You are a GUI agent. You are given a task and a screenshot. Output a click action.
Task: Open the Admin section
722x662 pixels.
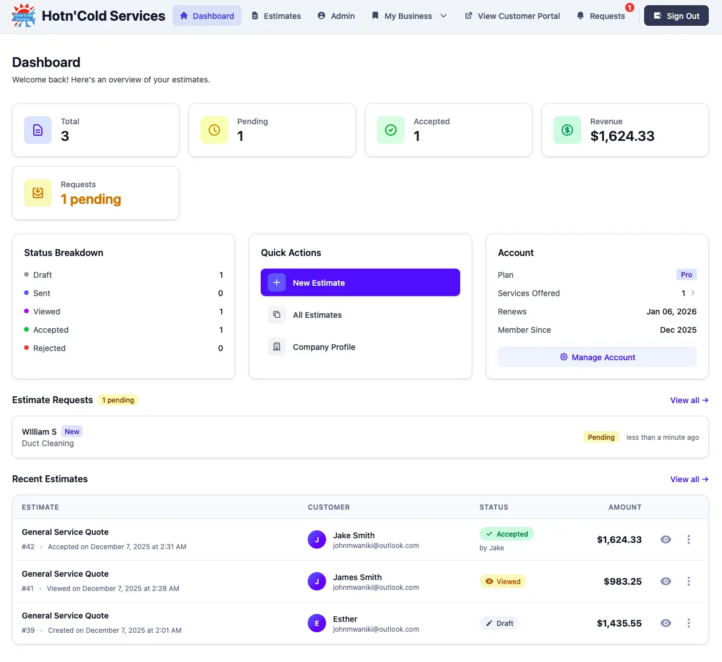tap(336, 16)
